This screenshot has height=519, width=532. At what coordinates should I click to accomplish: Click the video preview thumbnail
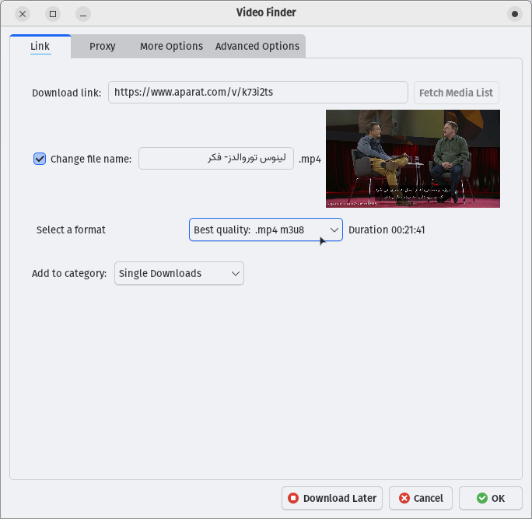(413, 159)
